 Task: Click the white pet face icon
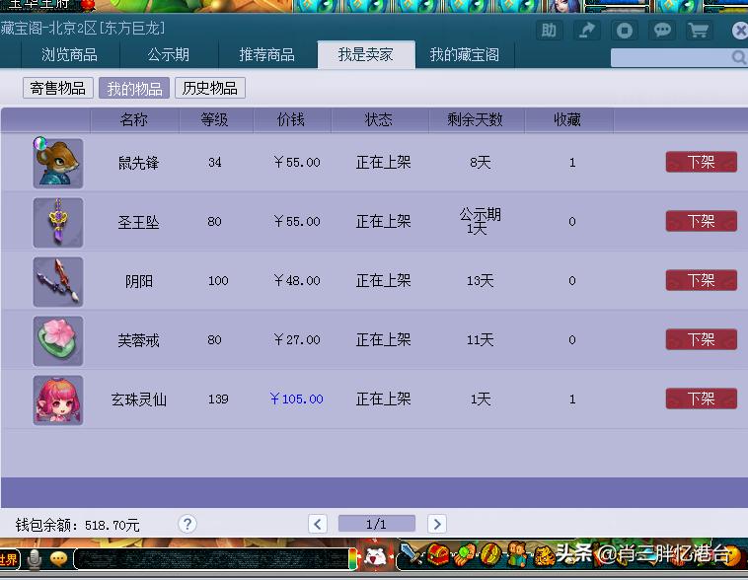point(375,556)
